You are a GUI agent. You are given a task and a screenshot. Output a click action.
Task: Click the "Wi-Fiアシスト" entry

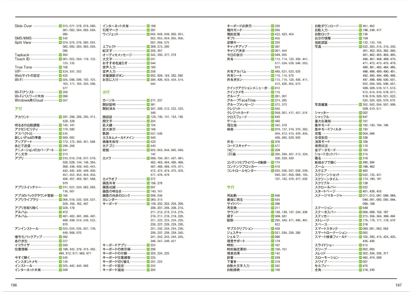click(24, 92)
